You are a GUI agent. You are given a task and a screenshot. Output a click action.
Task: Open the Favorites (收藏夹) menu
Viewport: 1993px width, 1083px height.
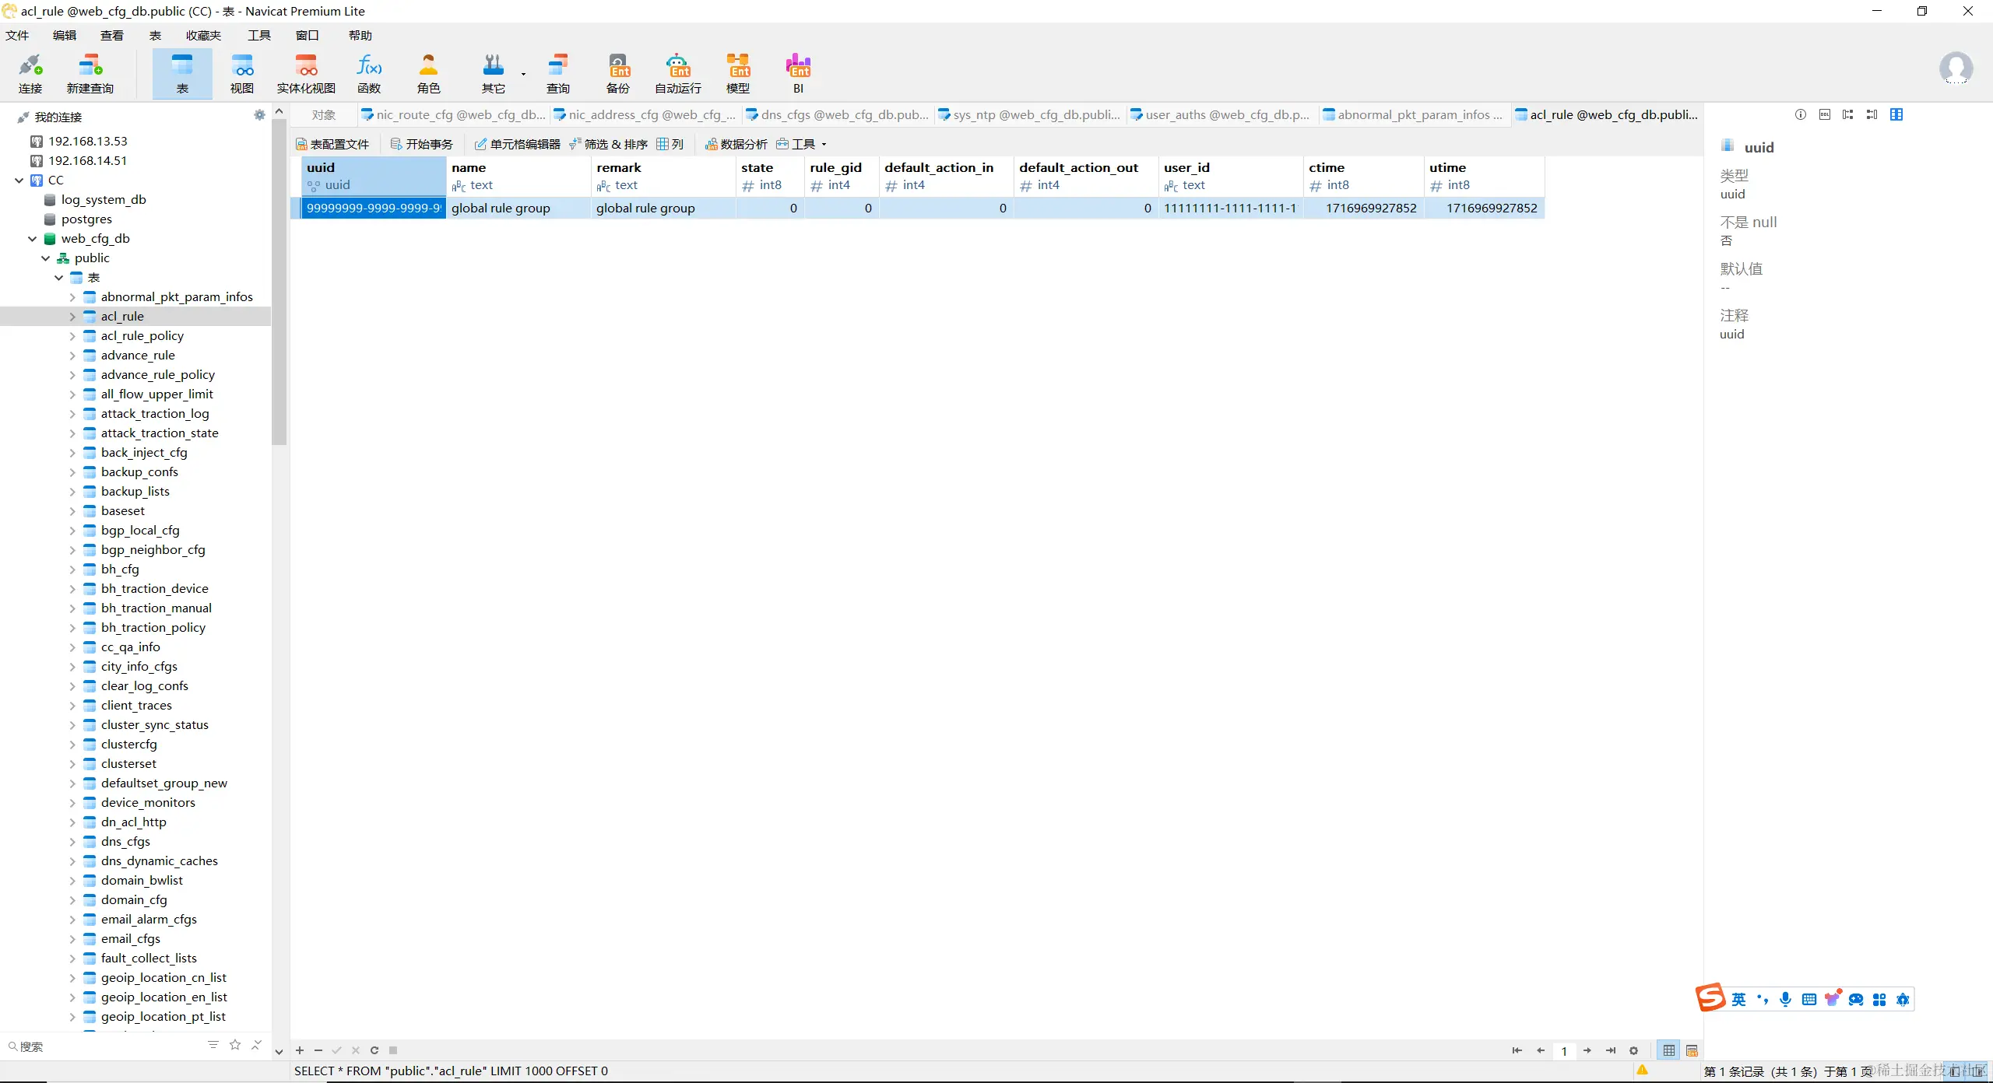[203, 35]
